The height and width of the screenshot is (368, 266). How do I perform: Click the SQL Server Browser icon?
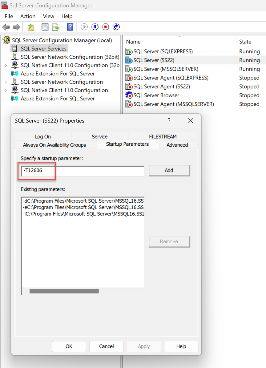[129, 95]
